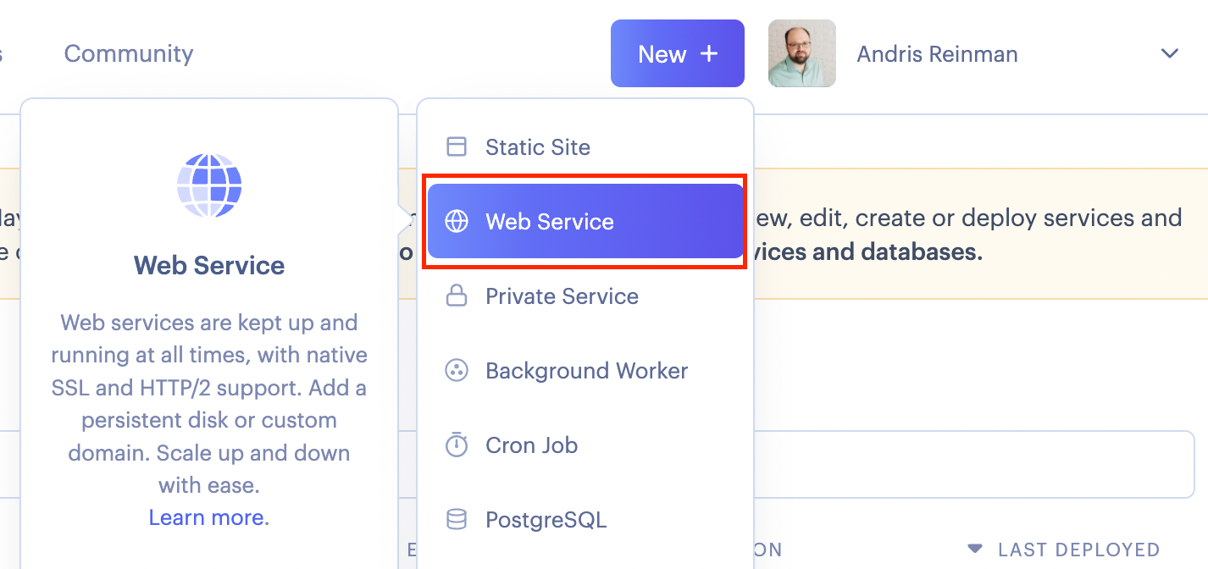Open the Community section
The image size is (1208, 569).
[x=128, y=53]
